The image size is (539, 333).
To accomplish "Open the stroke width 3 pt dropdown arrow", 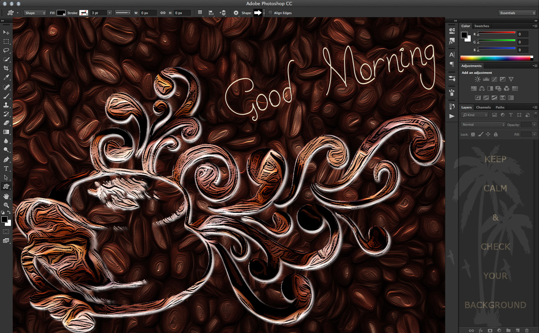I will click(109, 13).
